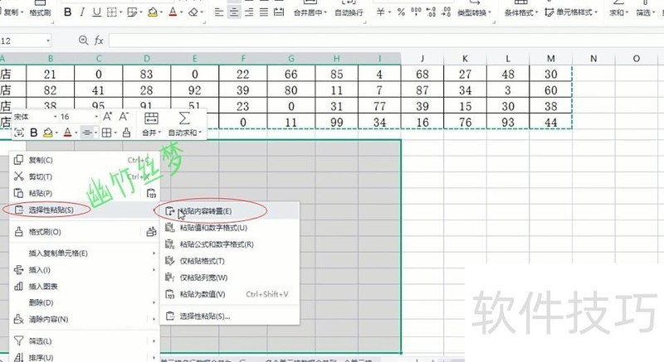Select 仅粘贴格式(T)
Screen dimensions: 664x362
[x=229, y=261]
